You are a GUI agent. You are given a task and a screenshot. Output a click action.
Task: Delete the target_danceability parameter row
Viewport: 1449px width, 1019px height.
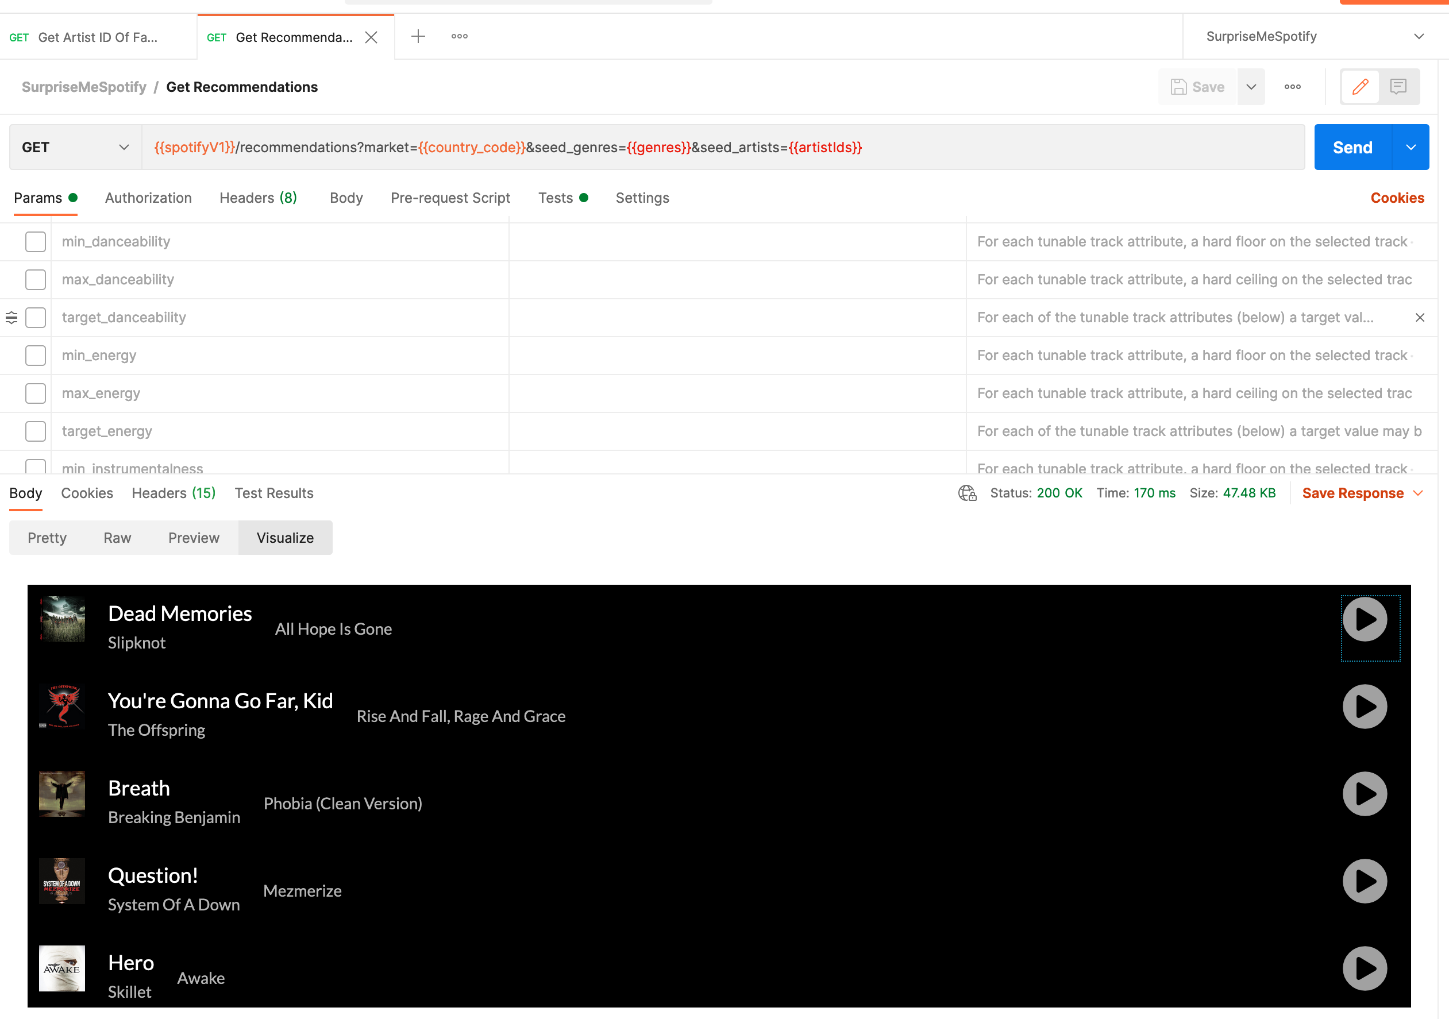(1420, 318)
